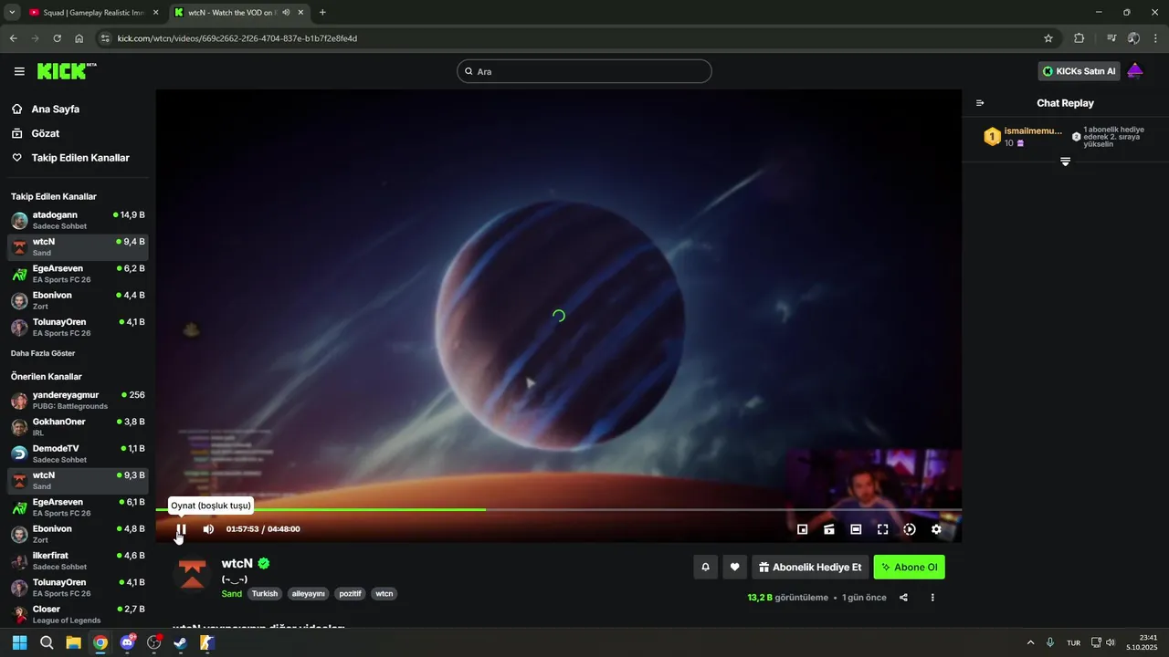Open GokhanOner recommended channel

click(x=78, y=427)
